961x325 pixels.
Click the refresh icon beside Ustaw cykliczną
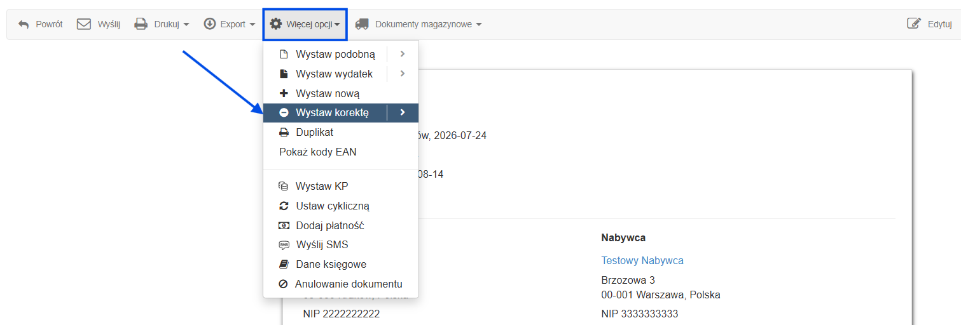[284, 206]
